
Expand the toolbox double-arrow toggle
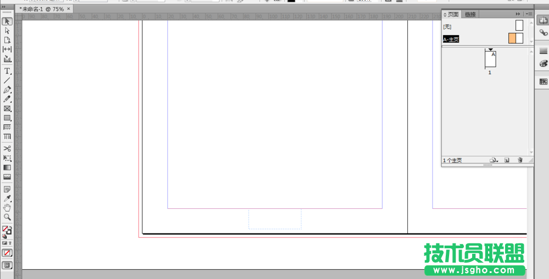(x=4, y=7)
